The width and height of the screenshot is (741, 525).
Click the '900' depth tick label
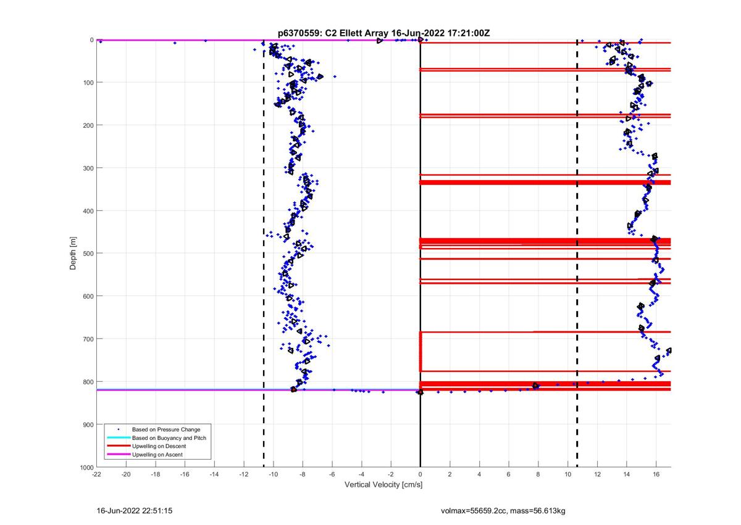88,424
